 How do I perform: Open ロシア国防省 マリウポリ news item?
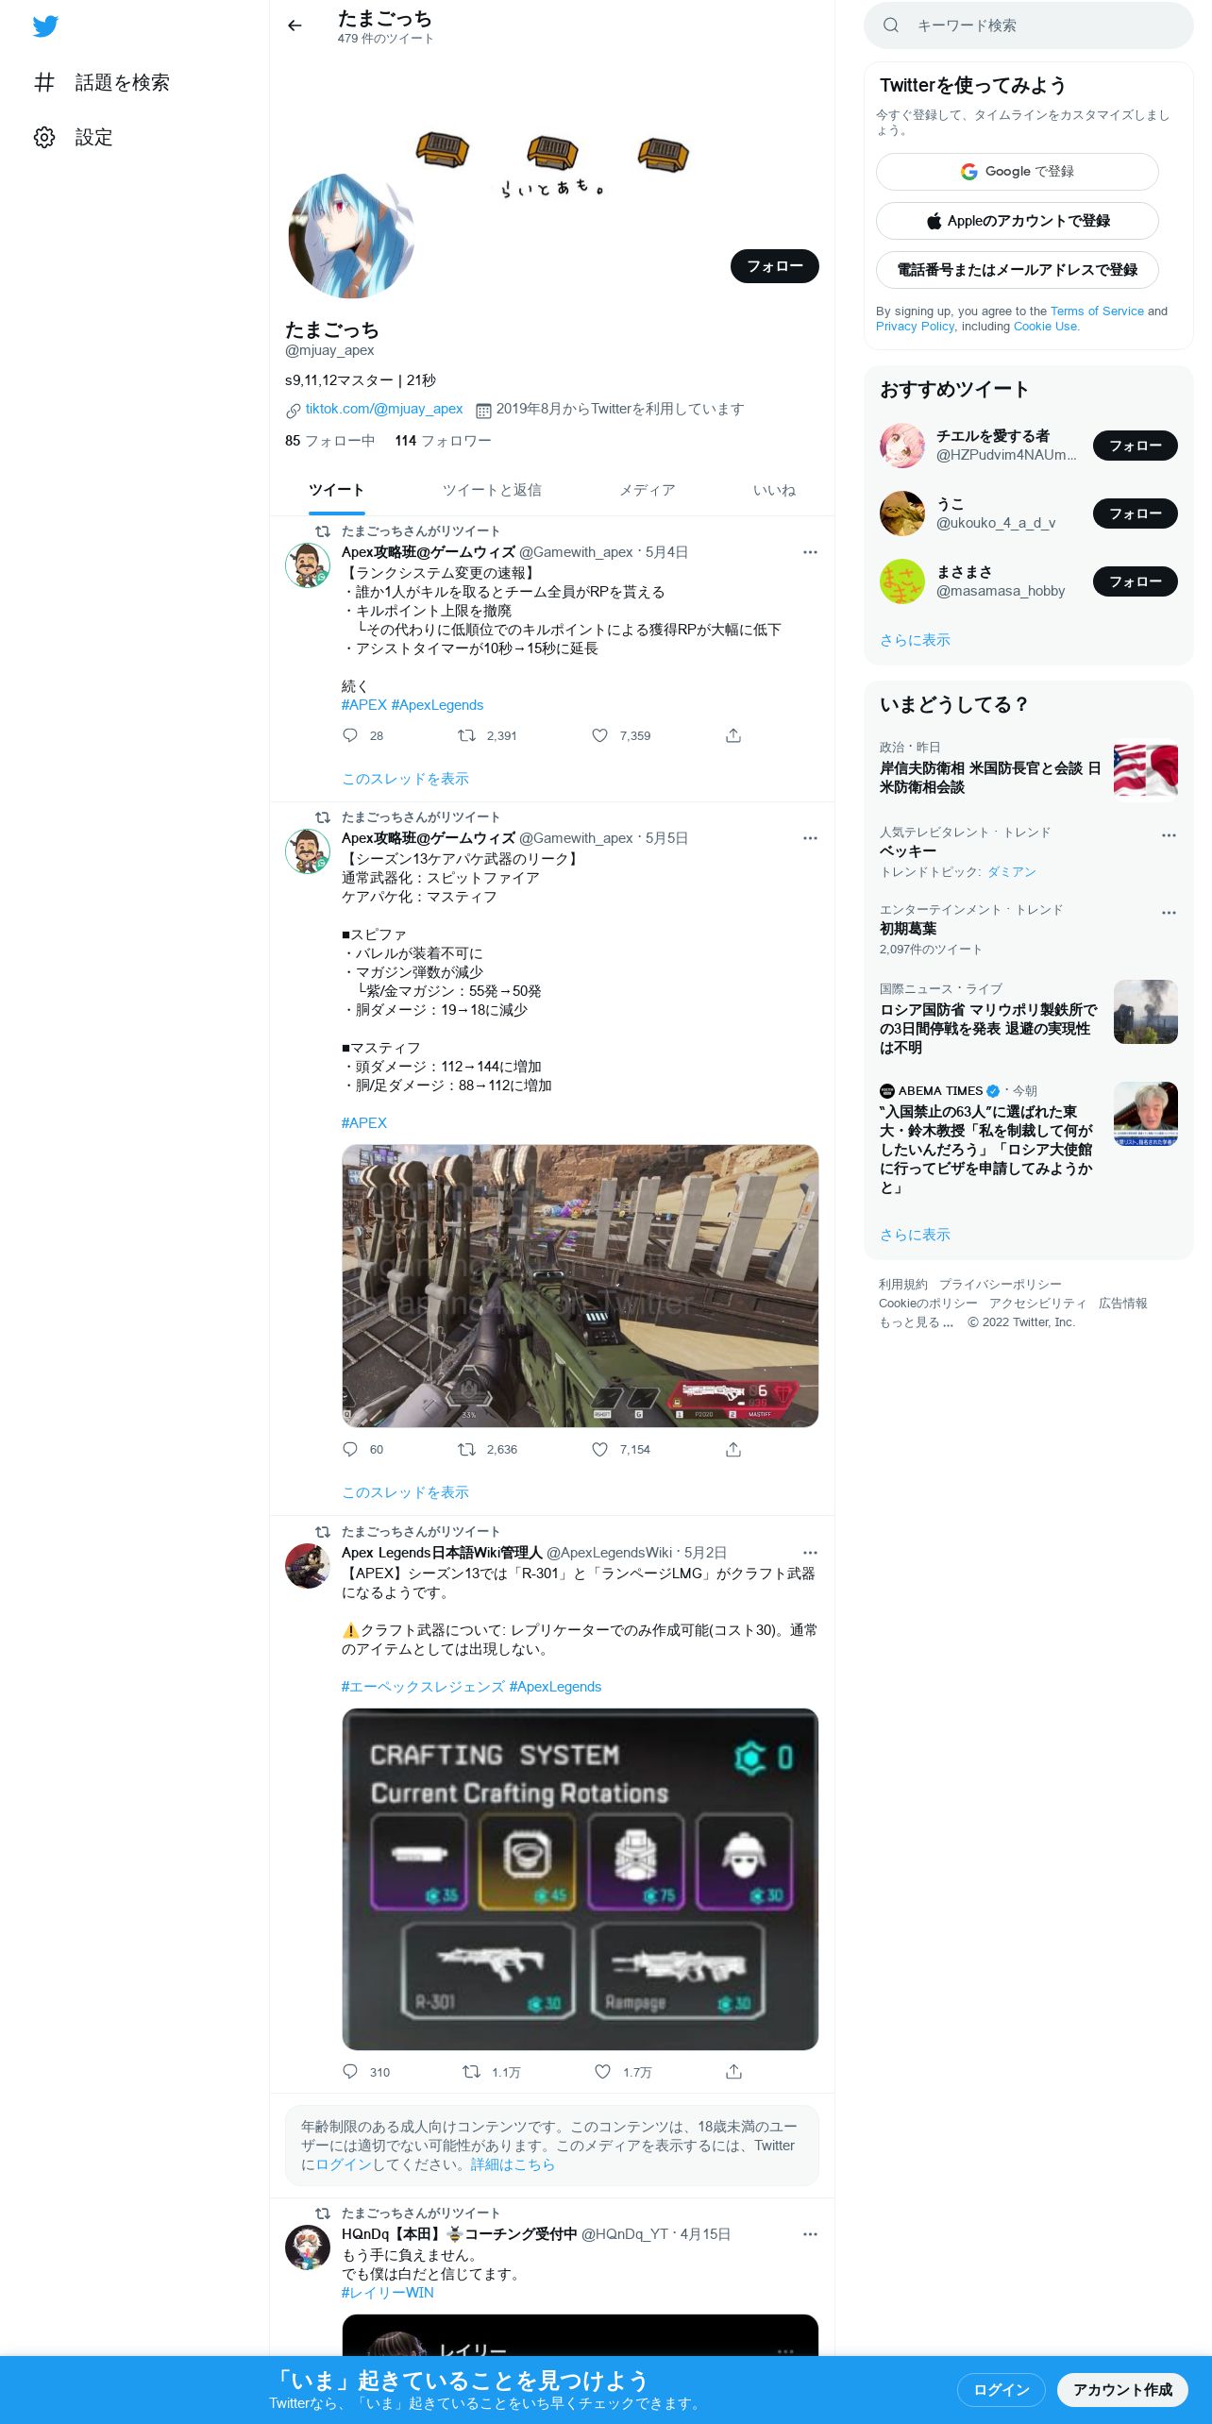point(1029,1019)
